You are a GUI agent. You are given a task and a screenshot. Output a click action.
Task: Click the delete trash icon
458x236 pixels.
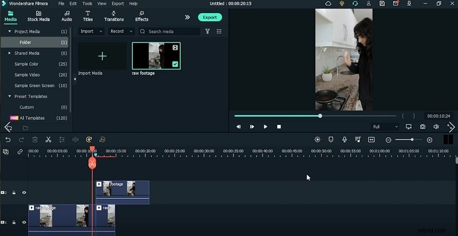pos(35,140)
